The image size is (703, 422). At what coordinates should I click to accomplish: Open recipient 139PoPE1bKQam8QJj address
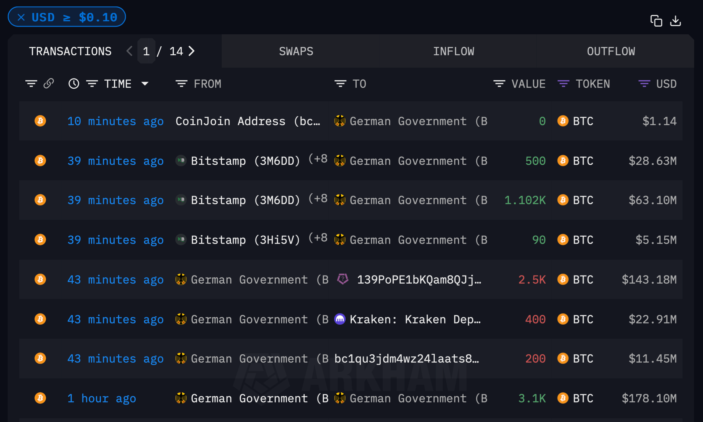(x=419, y=280)
